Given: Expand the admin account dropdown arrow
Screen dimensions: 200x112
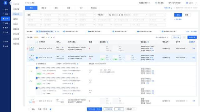Looking at the screenshot, I should [x=197, y=3].
